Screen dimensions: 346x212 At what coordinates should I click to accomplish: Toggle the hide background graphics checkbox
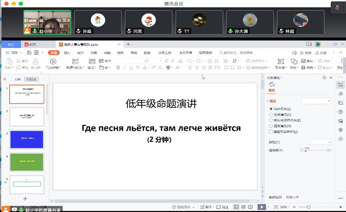(271, 132)
